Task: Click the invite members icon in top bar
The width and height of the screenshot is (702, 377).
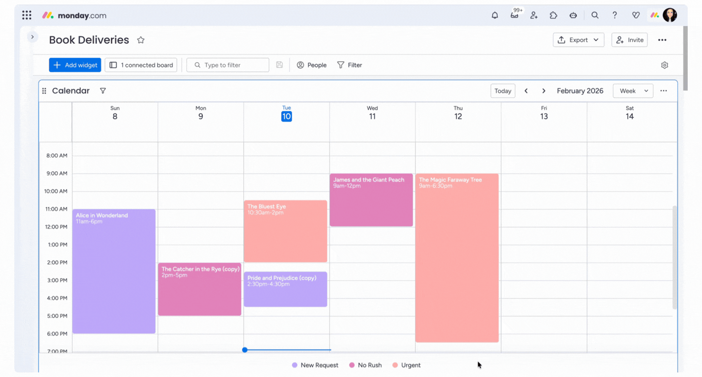Action: click(x=534, y=16)
